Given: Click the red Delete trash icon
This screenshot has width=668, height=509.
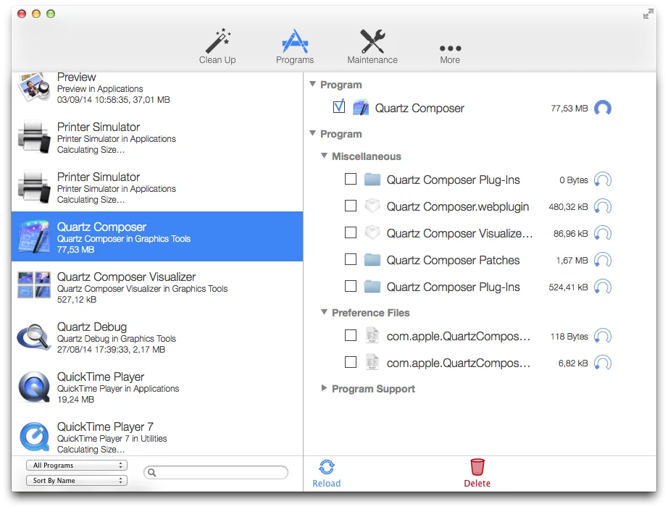Looking at the screenshot, I should [x=477, y=467].
